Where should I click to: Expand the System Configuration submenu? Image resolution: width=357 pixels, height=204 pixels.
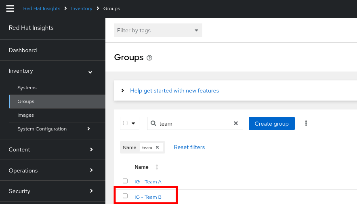pos(89,129)
